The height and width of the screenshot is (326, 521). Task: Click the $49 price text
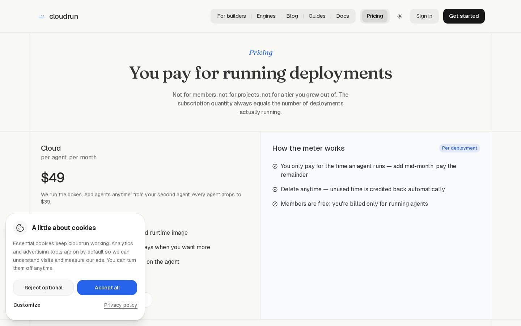pos(53,177)
